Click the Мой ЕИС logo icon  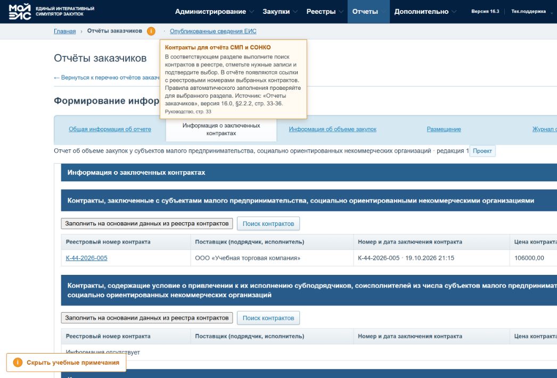[20, 11]
